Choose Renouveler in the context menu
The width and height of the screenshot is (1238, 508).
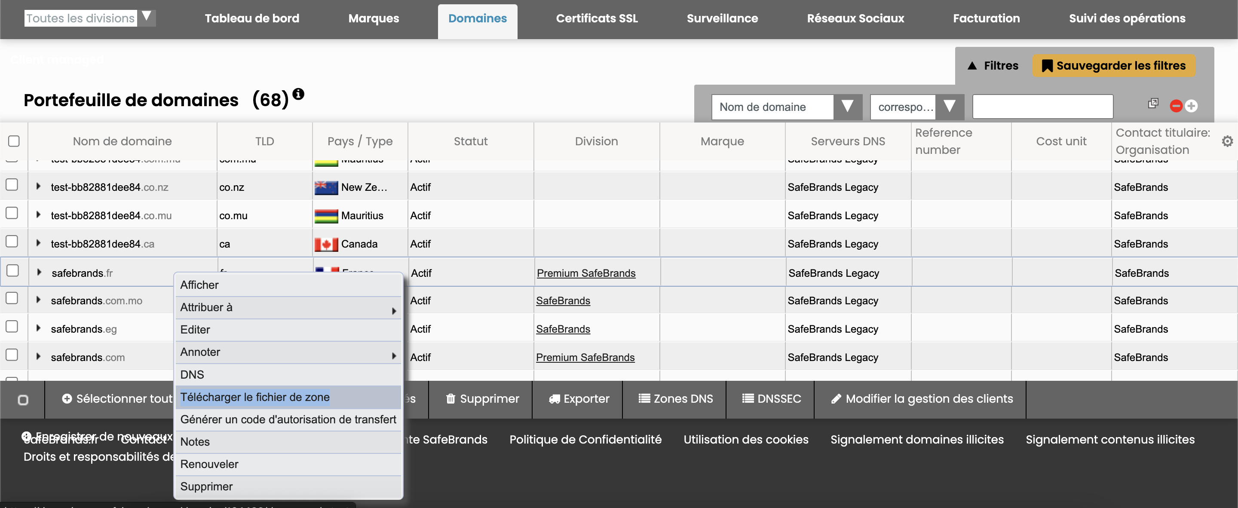[x=288, y=464]
